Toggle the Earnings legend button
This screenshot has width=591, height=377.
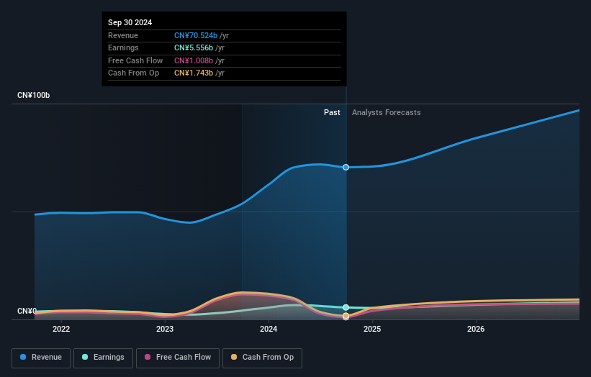[103, 358]
